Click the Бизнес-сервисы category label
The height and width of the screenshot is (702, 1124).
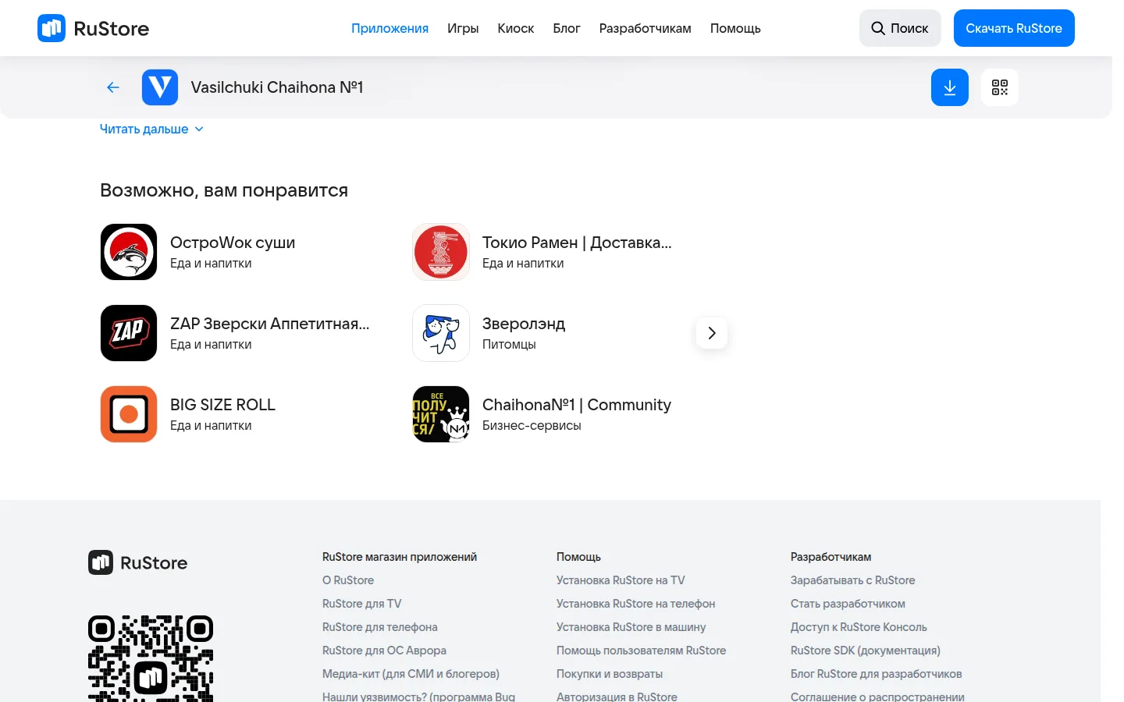(532, 425)
